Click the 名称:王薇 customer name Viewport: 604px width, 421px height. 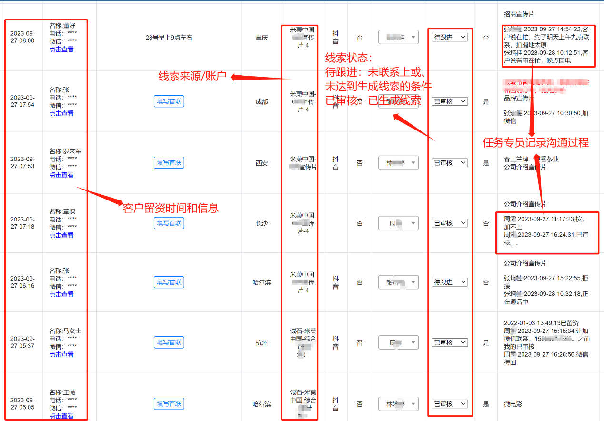tap(62, 392)
